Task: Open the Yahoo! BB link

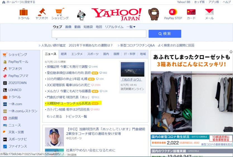Action: click(184, 2)
